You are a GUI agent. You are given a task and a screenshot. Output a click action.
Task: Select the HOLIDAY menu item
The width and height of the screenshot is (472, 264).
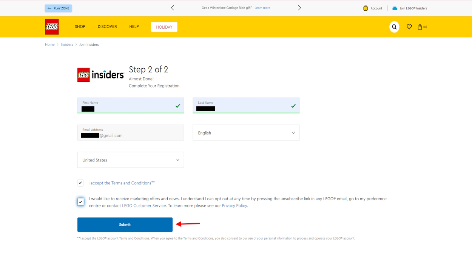tap(164, 27)
